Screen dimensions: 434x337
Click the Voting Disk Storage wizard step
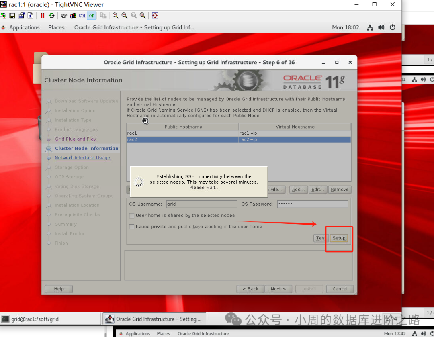(x=77, y=186)
